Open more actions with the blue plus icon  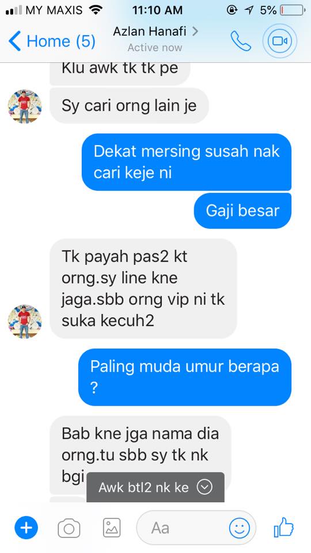point(26,528)
